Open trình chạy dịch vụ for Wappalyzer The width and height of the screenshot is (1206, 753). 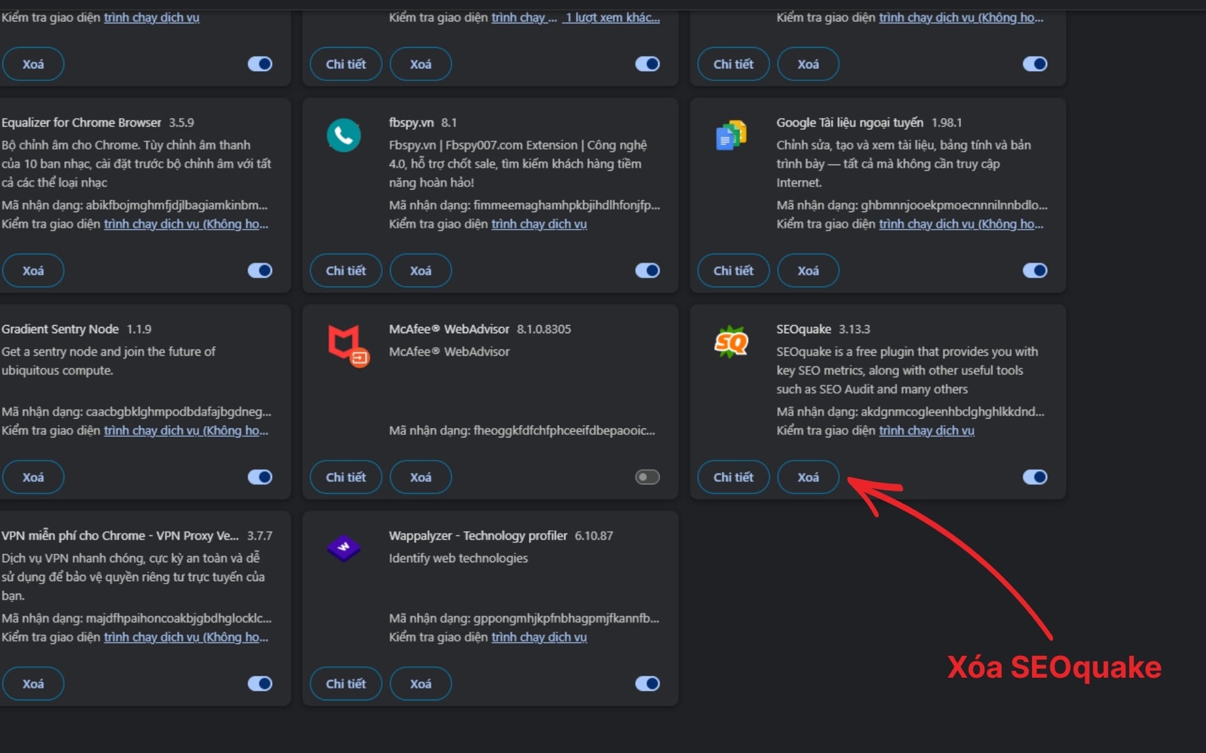539,637
